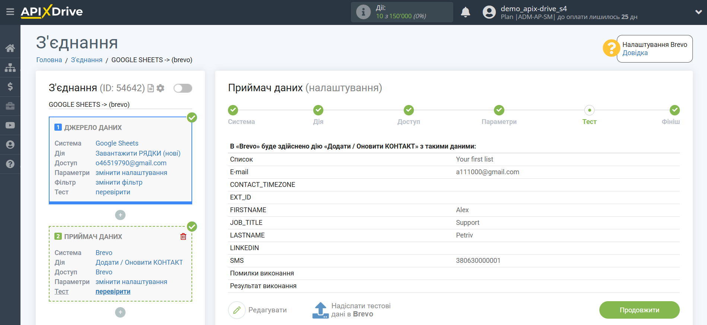This screenshot has height=325, width=707.
Task: Go to Головна breadcrumb
Action: pos(49,60)
